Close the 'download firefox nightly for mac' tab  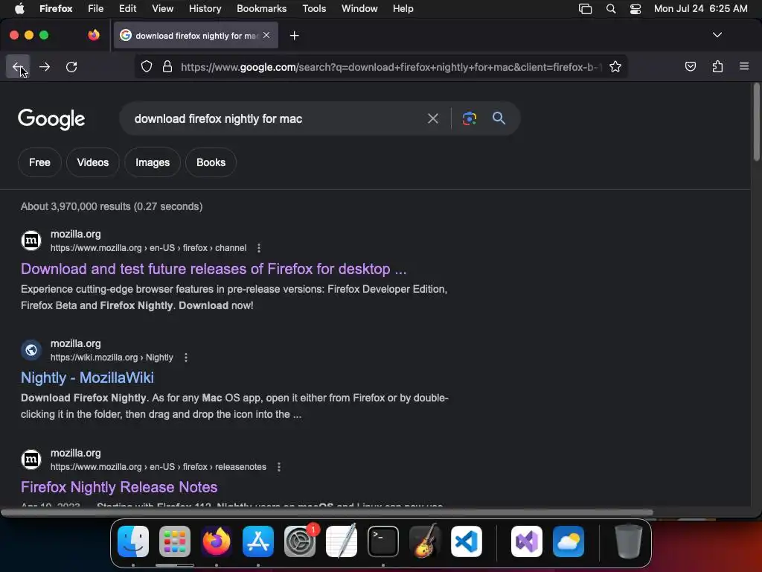point(266,35)
